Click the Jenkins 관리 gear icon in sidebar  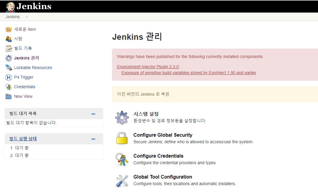8,58
